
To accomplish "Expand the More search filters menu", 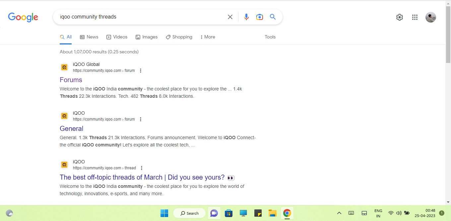I will pos(208,37).
